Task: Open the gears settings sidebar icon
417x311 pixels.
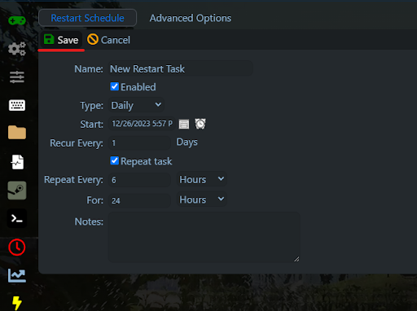Action: tap(17, 49)
